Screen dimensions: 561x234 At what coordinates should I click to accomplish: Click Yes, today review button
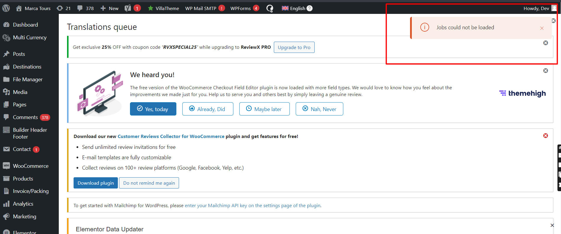point(153,109)
